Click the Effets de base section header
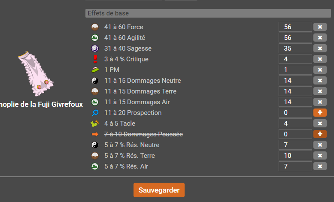This screenshot has height=202, width=334. coord(208,13)
